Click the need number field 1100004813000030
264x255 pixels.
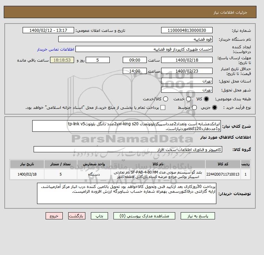187,30
